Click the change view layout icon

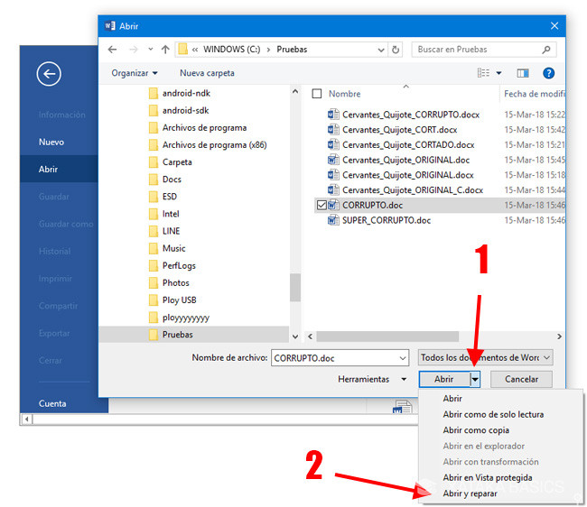point(483,73)
